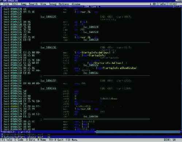Open the Search menu
182x142 pixels.
pyautogui.click(x=33, y=4)
